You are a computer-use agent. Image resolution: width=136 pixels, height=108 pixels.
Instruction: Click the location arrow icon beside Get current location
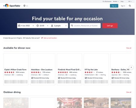[x=42, y=38]
